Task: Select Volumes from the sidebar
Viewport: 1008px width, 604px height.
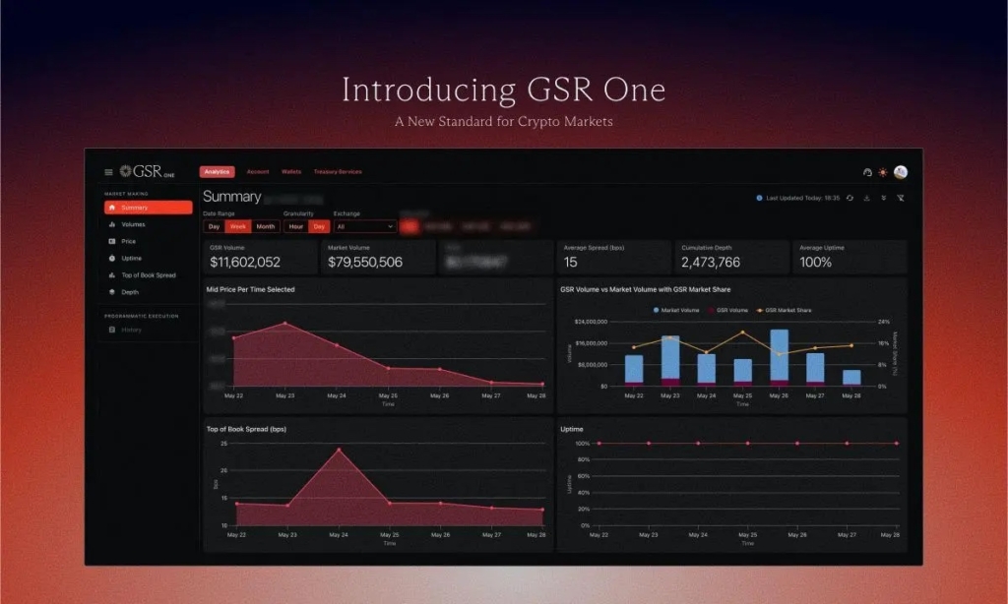Action: pos(133,224)
